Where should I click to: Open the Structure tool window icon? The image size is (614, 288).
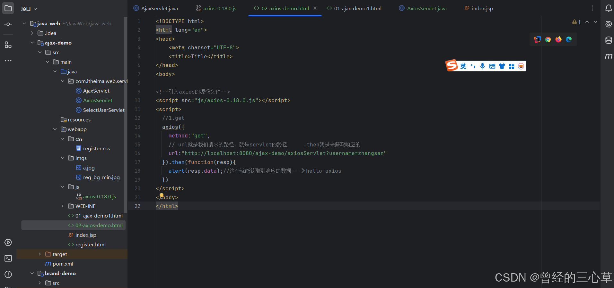(x=8, y=45)
